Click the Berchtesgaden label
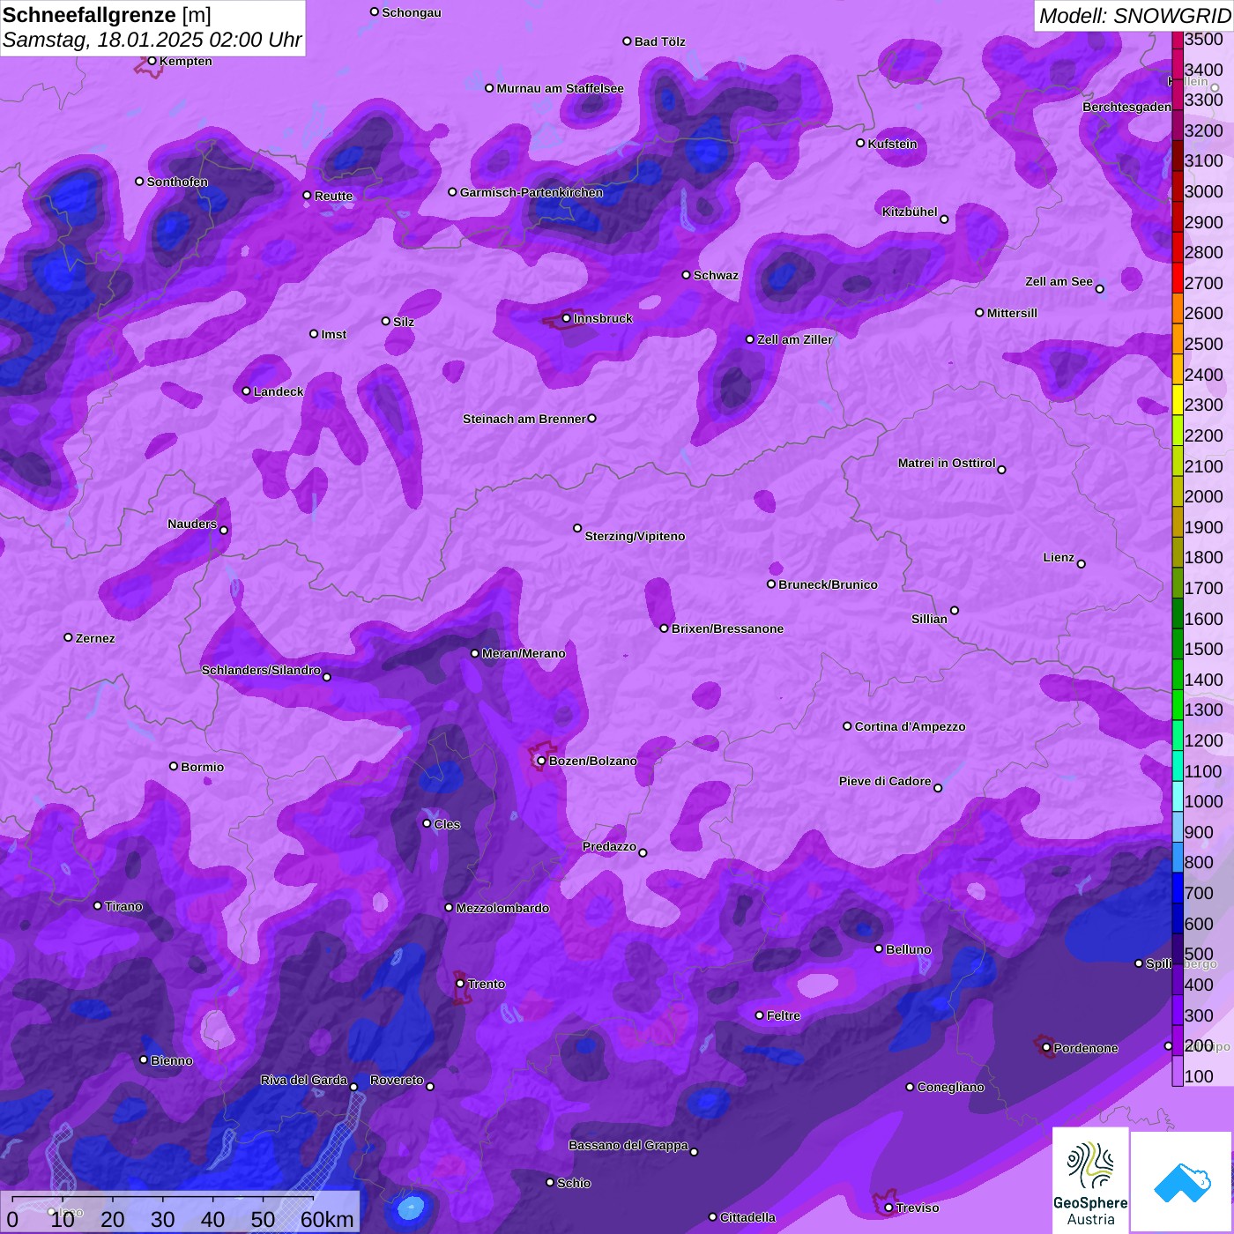Image resolution: width=1234 pixels, height=1234 pixels. (1126, 107)
